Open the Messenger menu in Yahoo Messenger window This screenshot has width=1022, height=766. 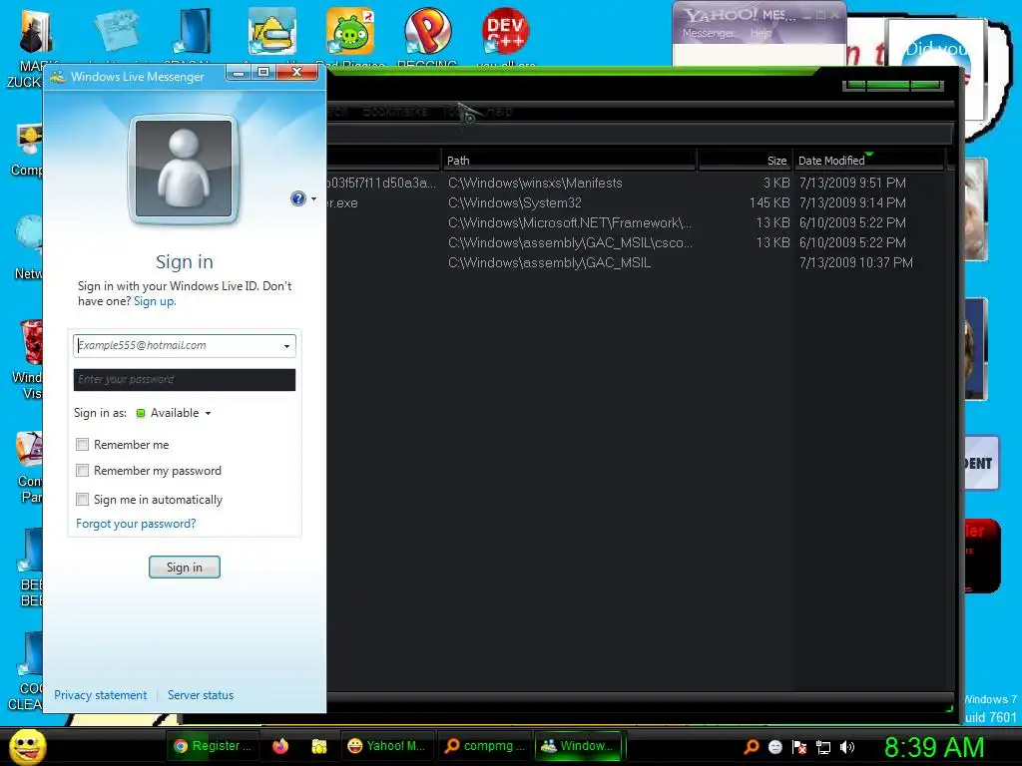pos(708,33)
